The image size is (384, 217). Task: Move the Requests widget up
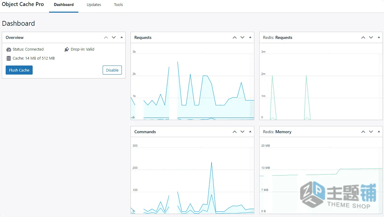235,37
